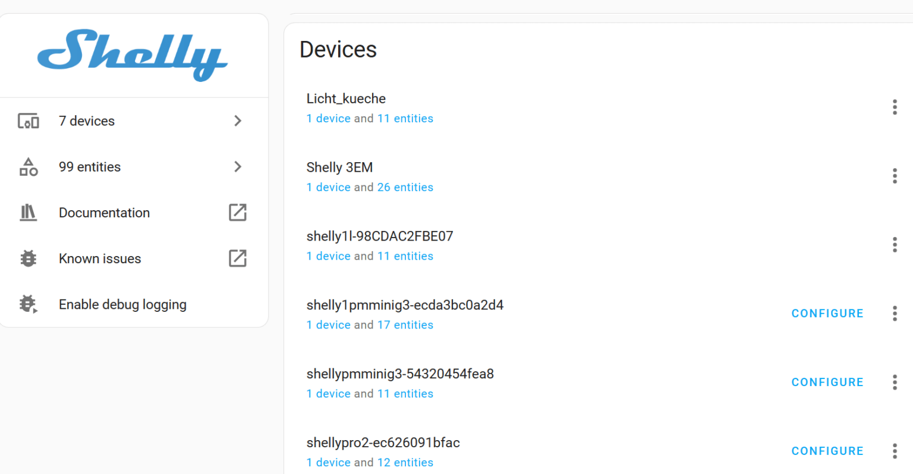Click CONFIGURE for shelly1pmminig3-ecda3bc0a2d4
This screenshot has width=913, height=474.
[x=827, y=313]
